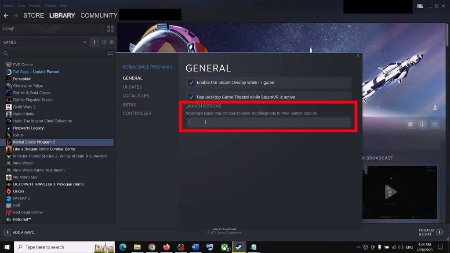Open Friends & Chat plus icon
Viewport: 450px width, 253px height.
pos(439,232)
